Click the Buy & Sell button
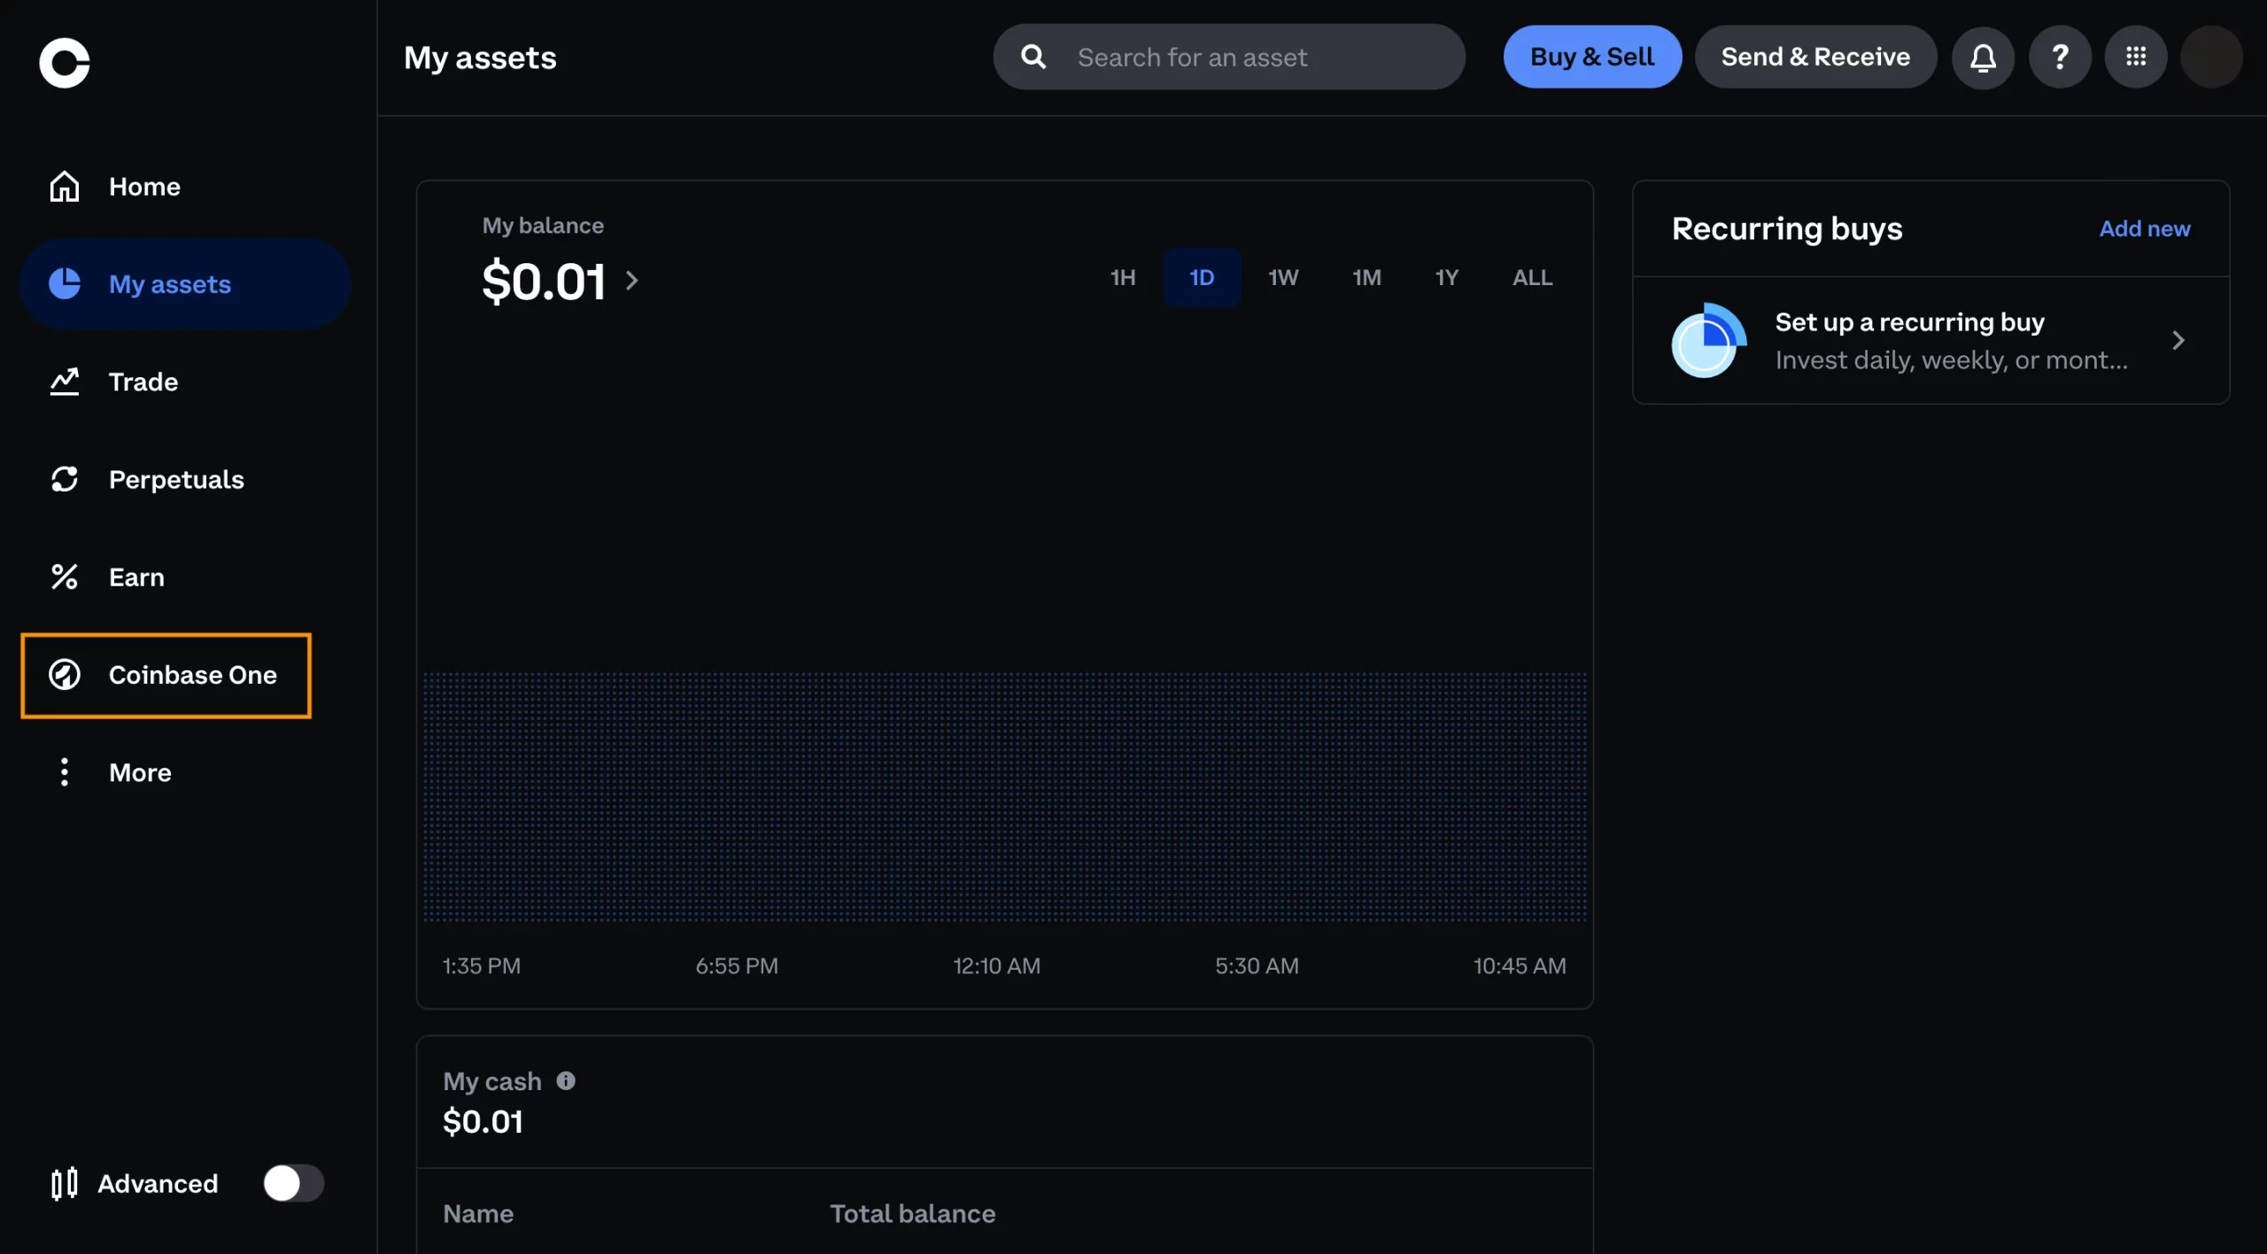This screenshot has height=1254, width=2267. (1592, 58)
